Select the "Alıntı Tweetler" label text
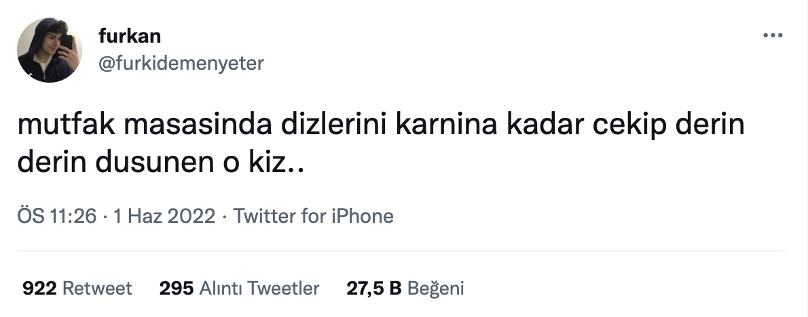The width and height of the screenshot is (808, 317). 259,289
